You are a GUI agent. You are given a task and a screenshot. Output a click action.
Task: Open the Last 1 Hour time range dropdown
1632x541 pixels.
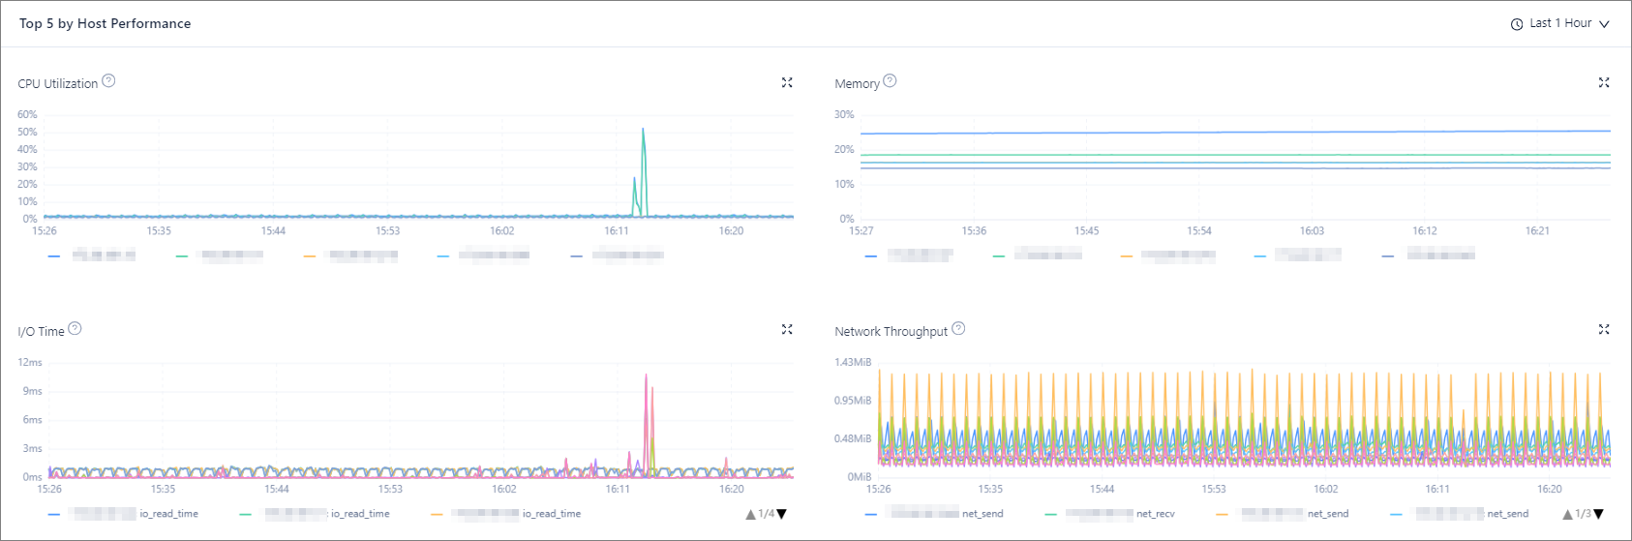(x=1559, y=23)
